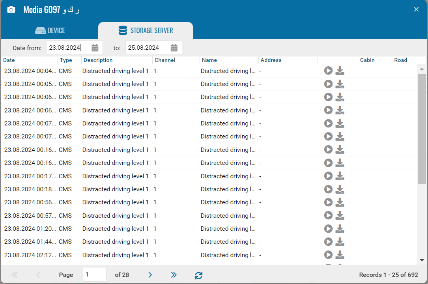Download the 23.08.2024 00:05 event media
The width and height of the screenshot is (428, 284).
click(340, 84)
